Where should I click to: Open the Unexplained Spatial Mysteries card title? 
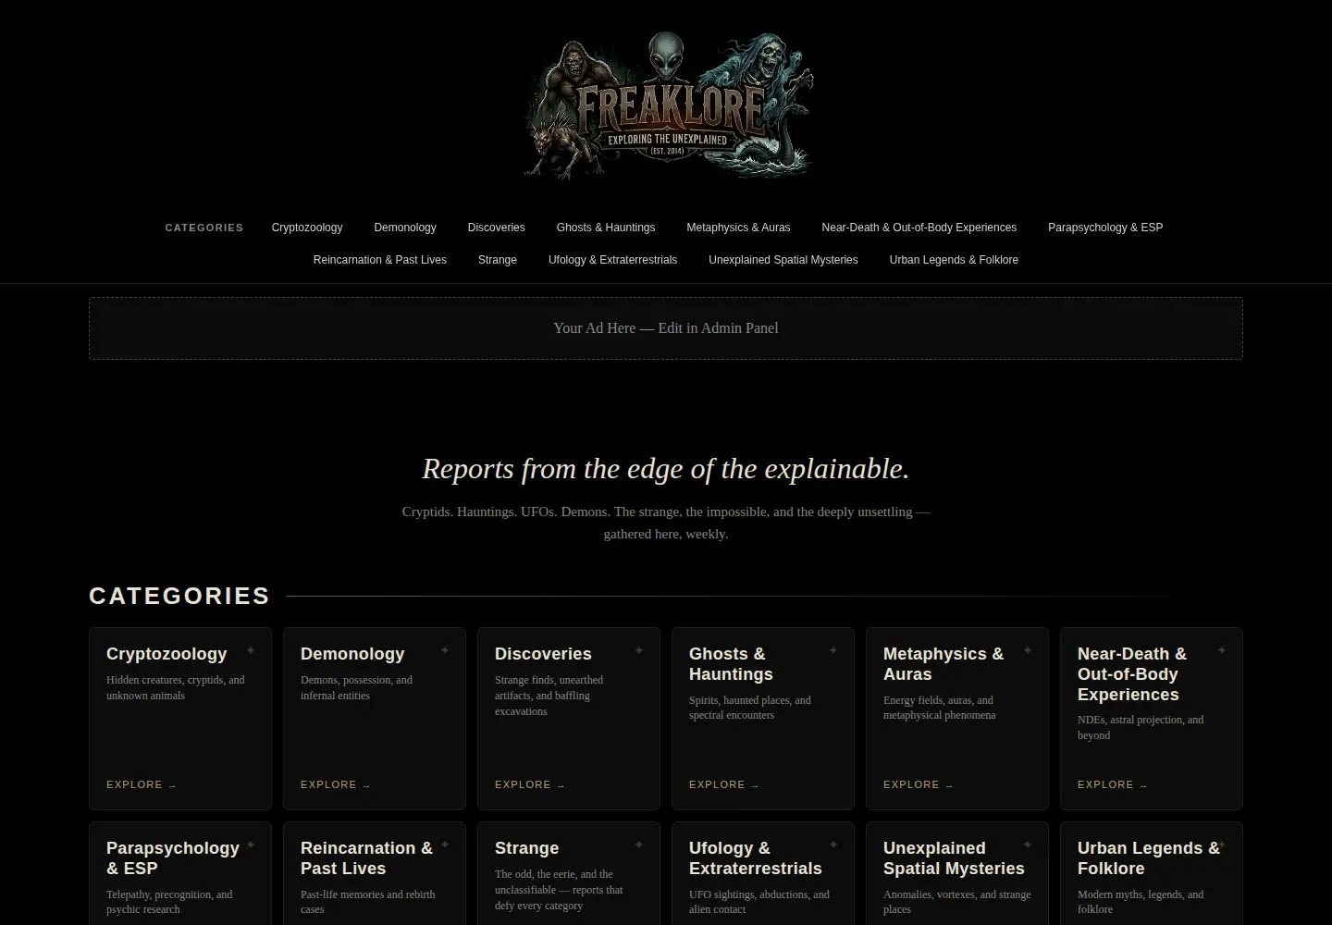pyautogui.click(x=954, y=858)
